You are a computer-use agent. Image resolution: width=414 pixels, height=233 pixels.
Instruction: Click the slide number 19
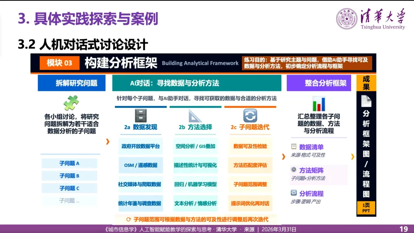[404, 229]
